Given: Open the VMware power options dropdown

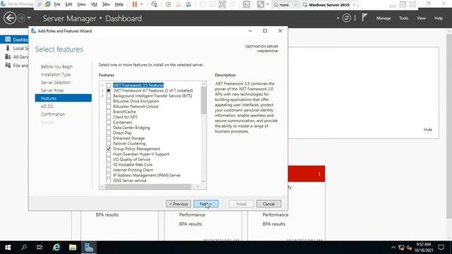Looking at the screenshot, I should click(141, 4).
